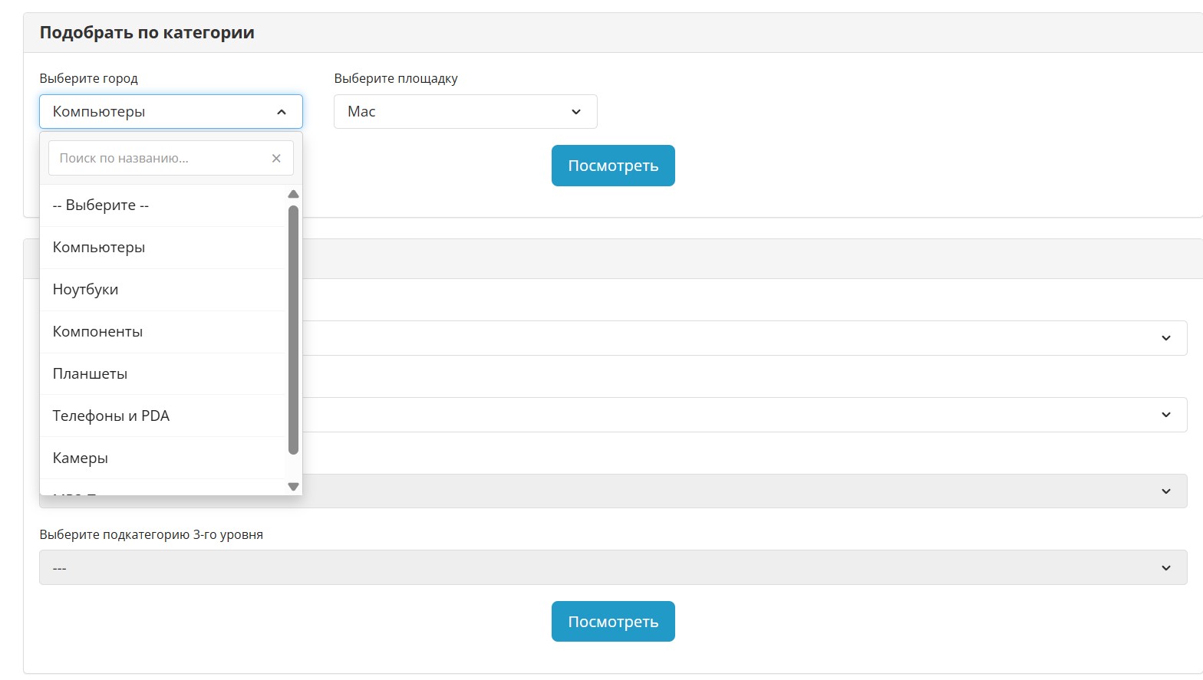Open the second white full-width dropdown in the lower panel
The height and width of the screenshot is (680, 1203).
tap(743, 415)
